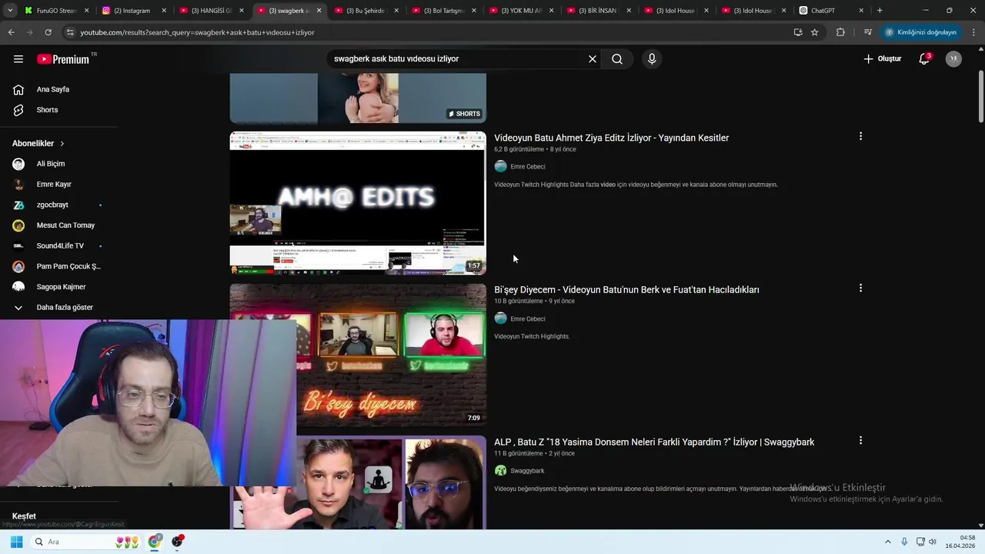Open the Bi'şey Diyecem video title
The height and width of the screenshot is (554, 985).
tap(626, 290)
